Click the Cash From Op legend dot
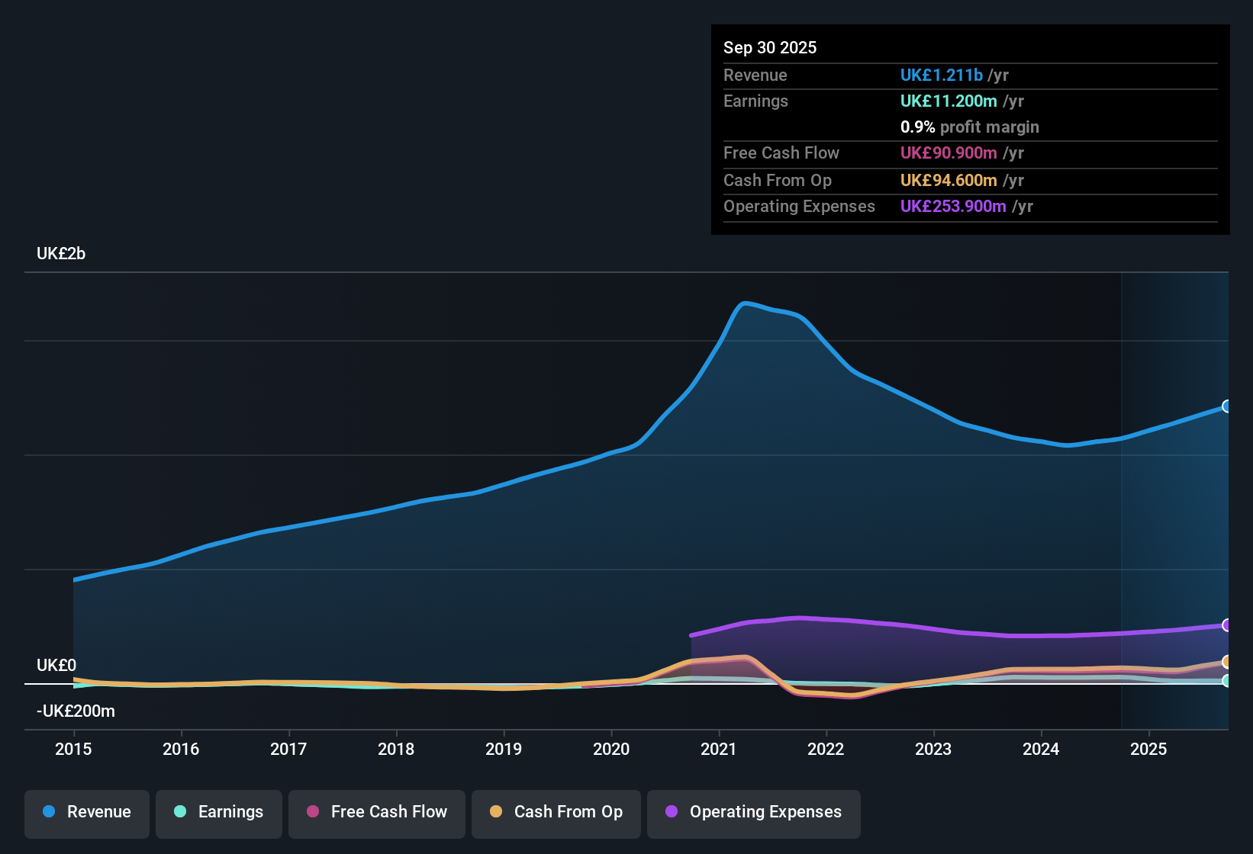Screen dimensions: 1253x854 [496, 812]
